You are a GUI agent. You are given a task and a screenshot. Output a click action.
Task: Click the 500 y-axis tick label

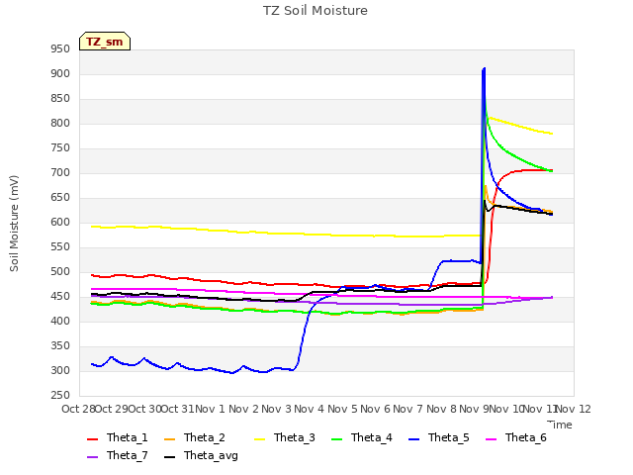coord(60,272)
